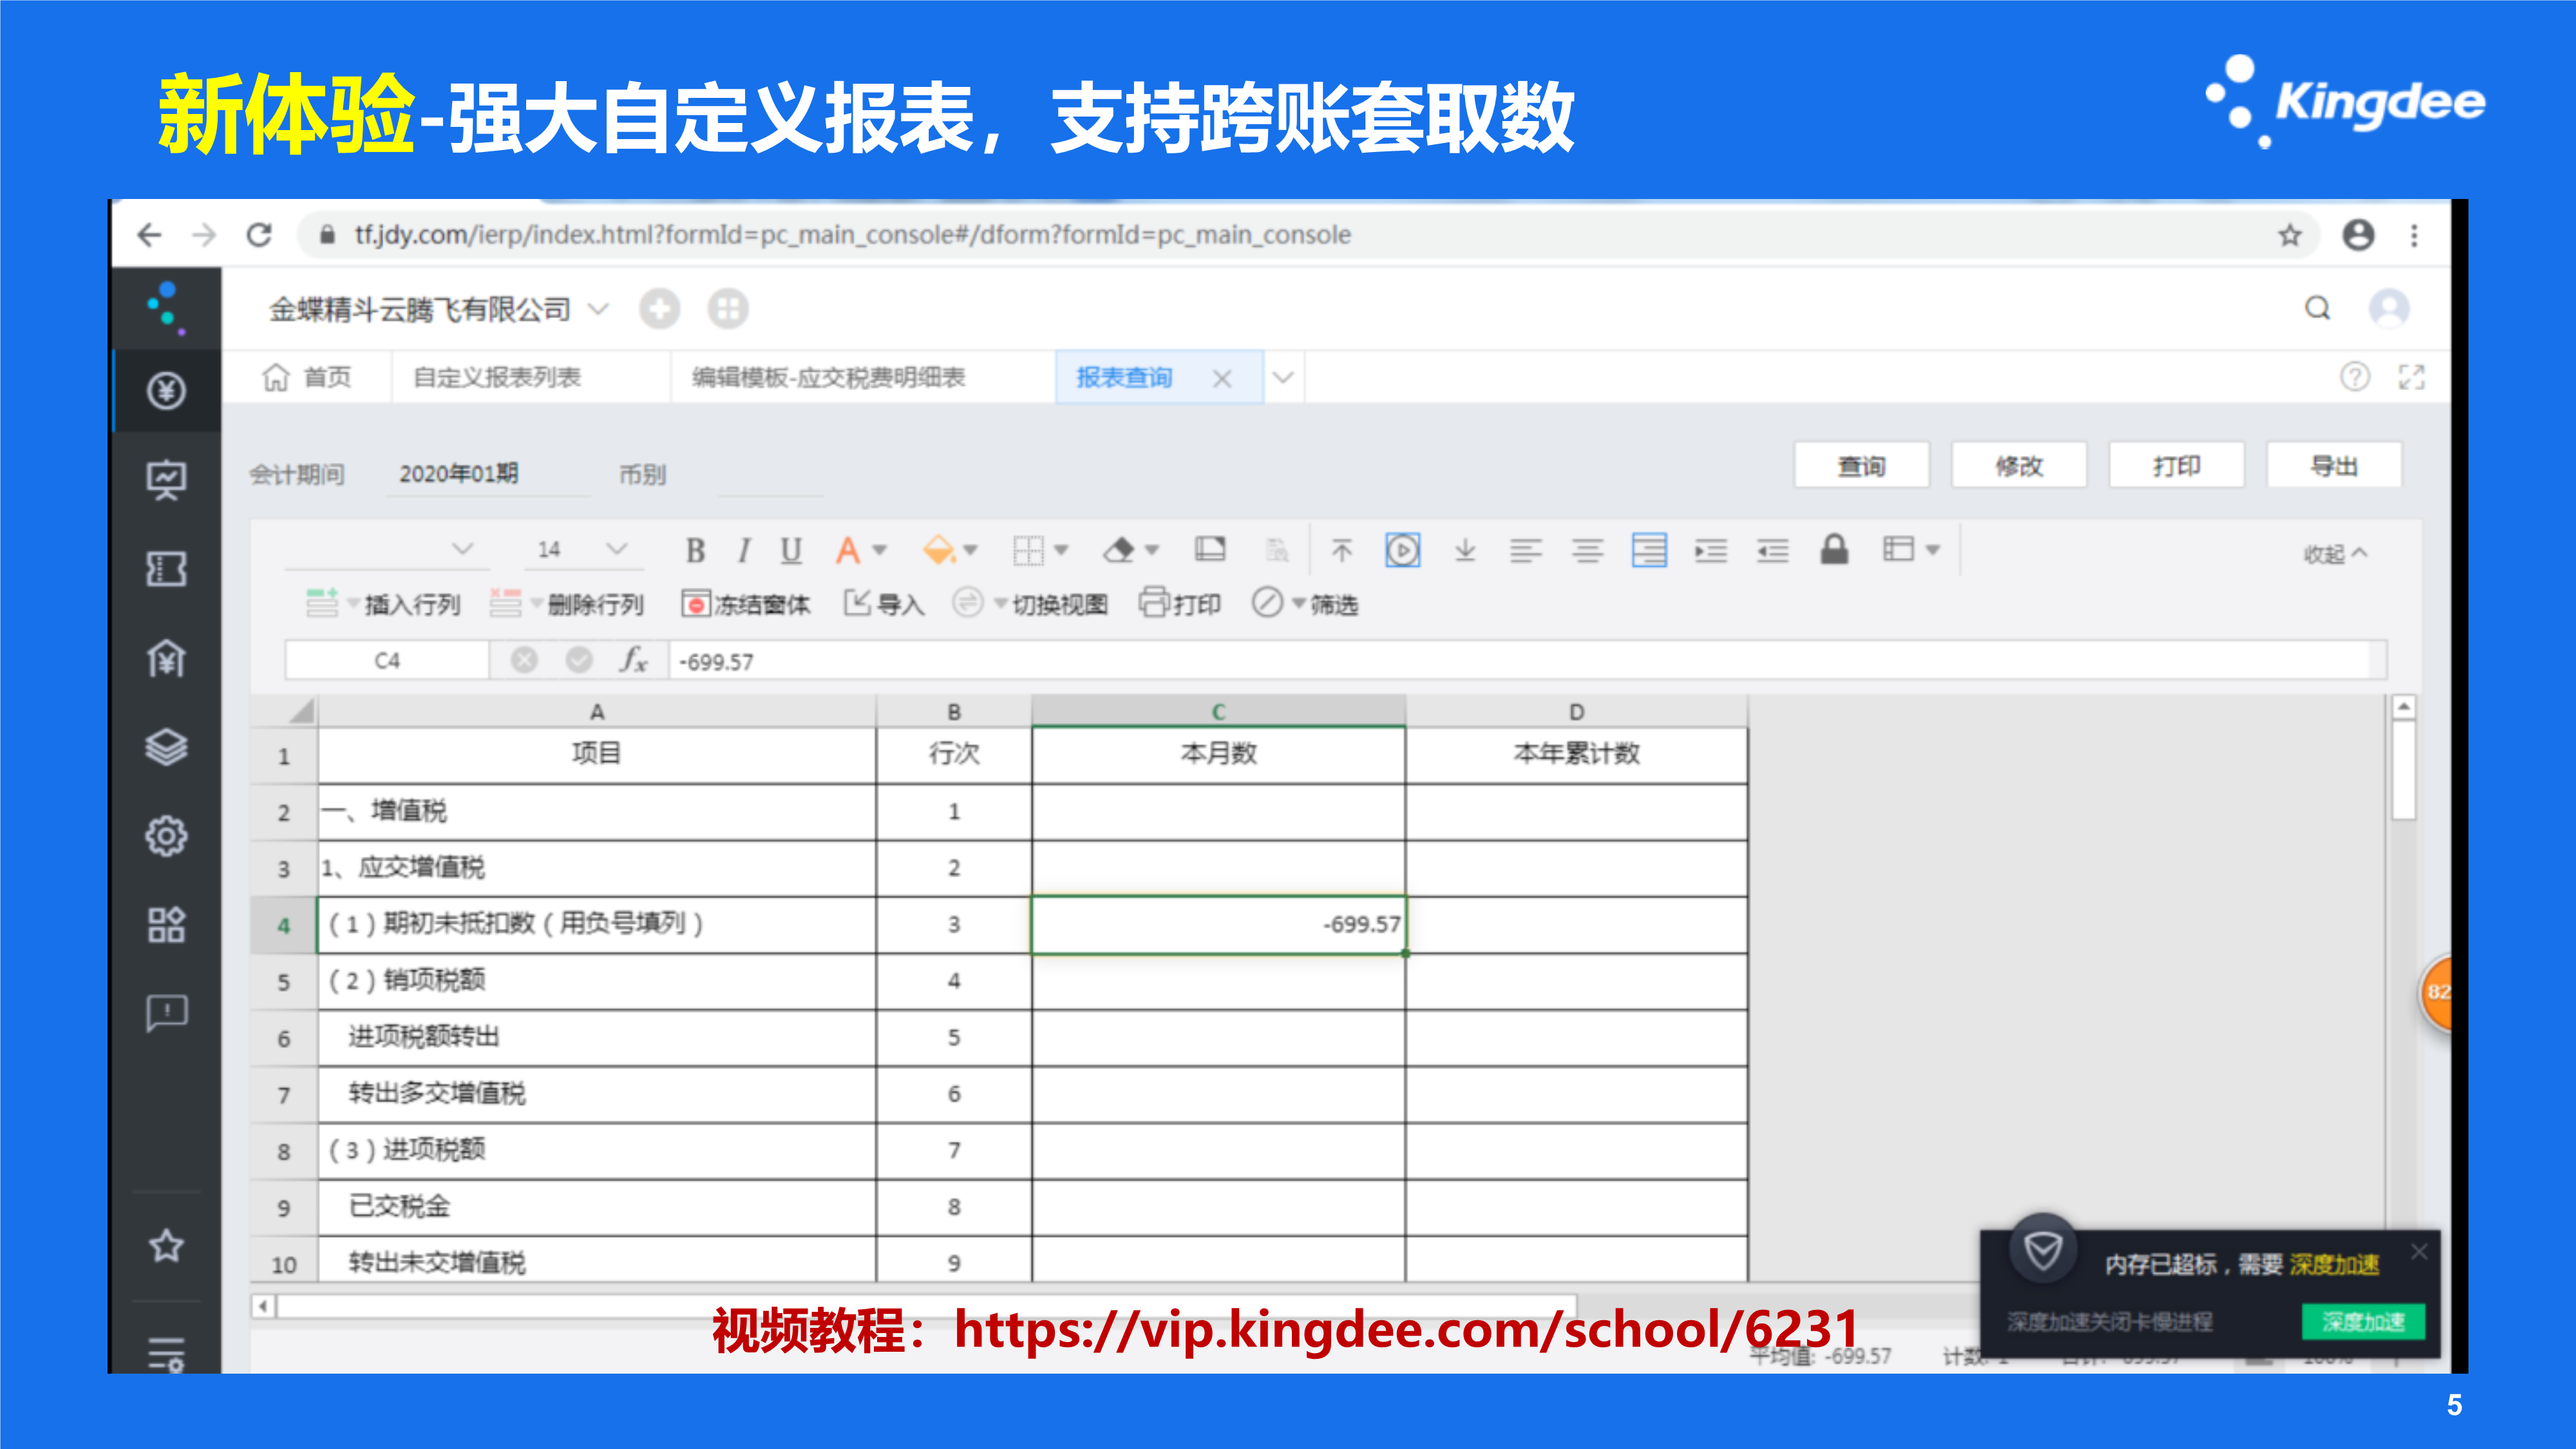Open the help question mark icon
The height and width of the screenshot is (1449, 2576).
coord(2355,377)
